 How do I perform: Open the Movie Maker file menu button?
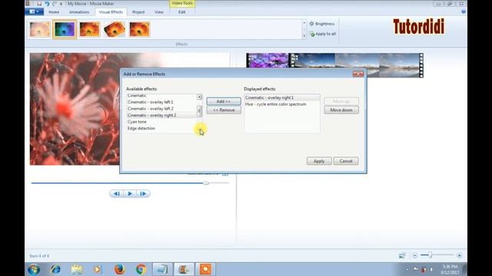(x=34, y=12)
